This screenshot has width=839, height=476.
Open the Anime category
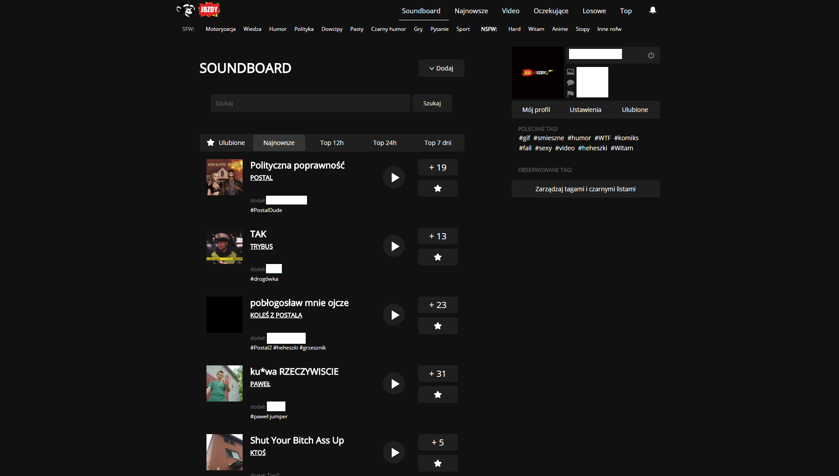pos(560,29)
